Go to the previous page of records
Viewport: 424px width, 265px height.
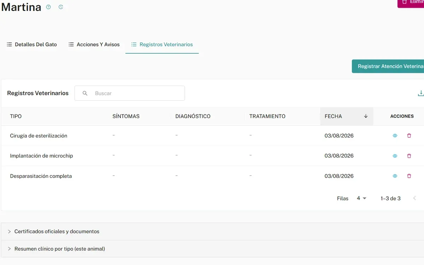tap(414, 198)
